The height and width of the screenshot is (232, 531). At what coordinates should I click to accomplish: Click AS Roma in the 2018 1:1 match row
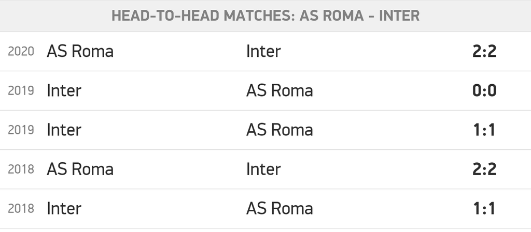click(280, 208)
